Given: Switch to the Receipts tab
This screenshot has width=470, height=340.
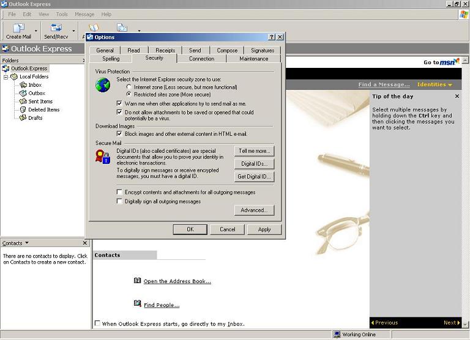Looking at the screenshot, I should 165,50.
